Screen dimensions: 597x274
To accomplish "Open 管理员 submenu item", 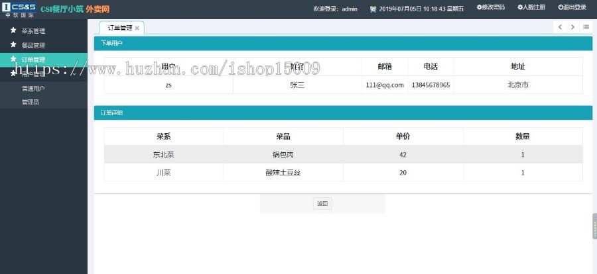I will (x=31, y=102).
